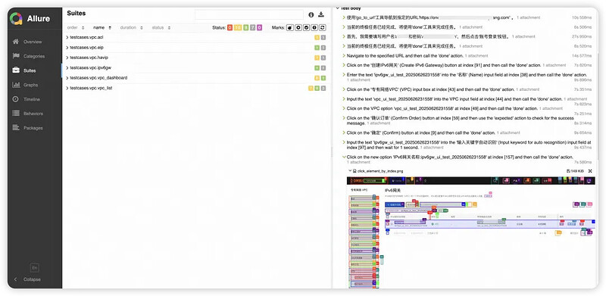The width and height of the screenshot is (606, 296).
Task: Switch language with the En button
Action: point(34,268)
